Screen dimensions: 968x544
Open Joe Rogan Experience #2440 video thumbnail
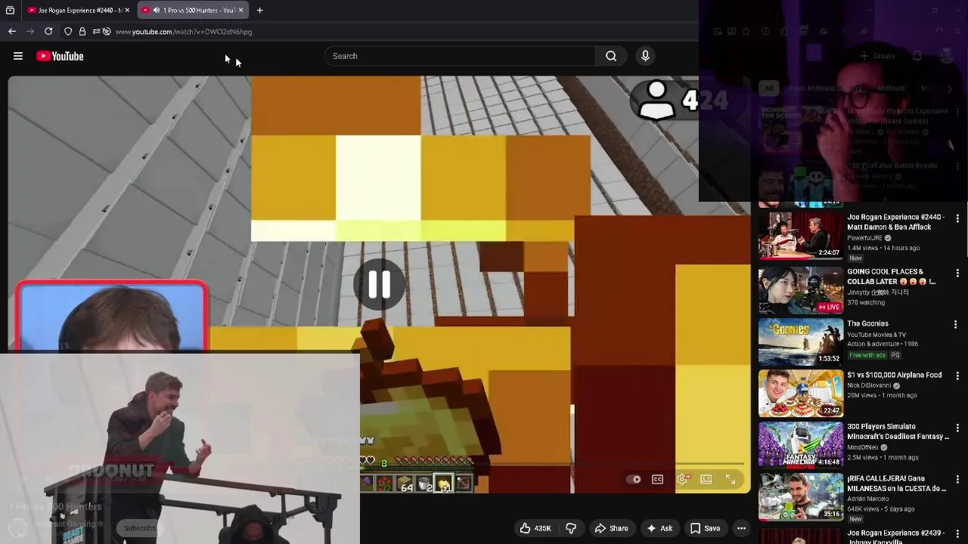800,236
